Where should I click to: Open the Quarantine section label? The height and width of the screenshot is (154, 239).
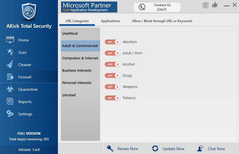[x=28, y=89]
